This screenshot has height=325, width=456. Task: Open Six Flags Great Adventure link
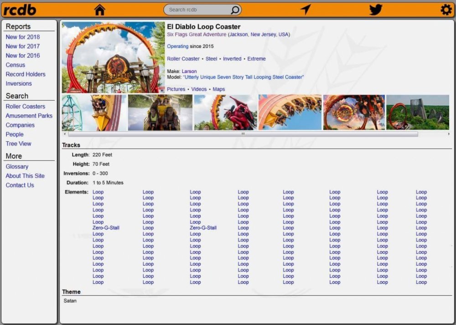(197, 35)
